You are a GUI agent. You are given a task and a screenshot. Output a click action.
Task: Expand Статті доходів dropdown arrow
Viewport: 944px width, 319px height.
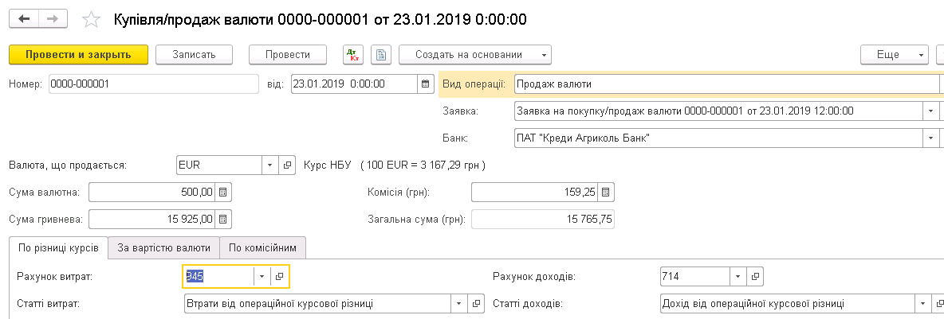tap(922, 303)
